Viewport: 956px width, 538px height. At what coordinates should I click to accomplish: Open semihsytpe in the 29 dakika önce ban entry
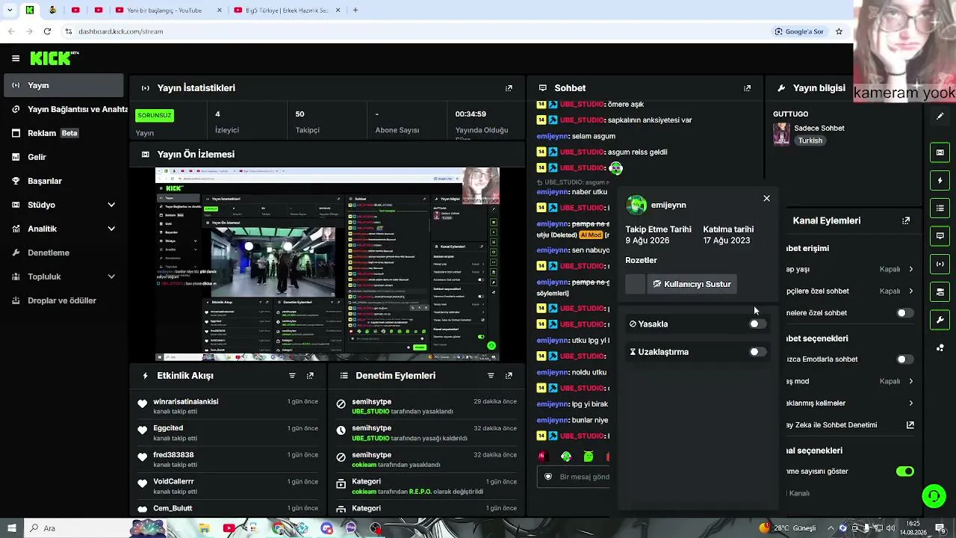click(371, 402)
